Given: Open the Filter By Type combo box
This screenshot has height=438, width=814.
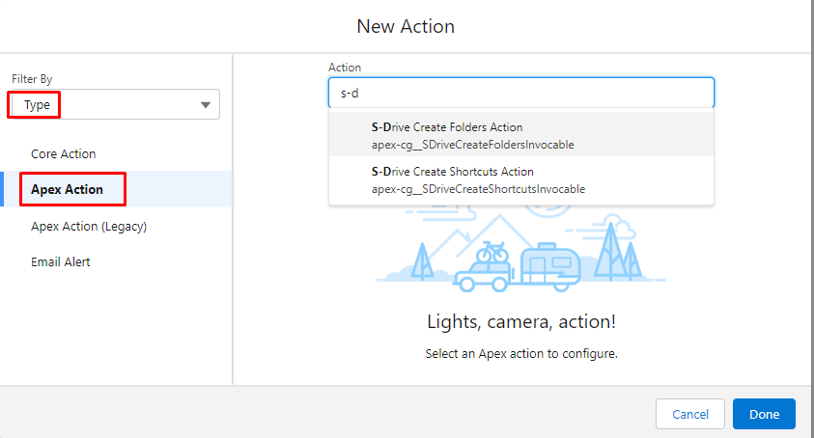Looking at the screenshot, I should coord(115,104).
